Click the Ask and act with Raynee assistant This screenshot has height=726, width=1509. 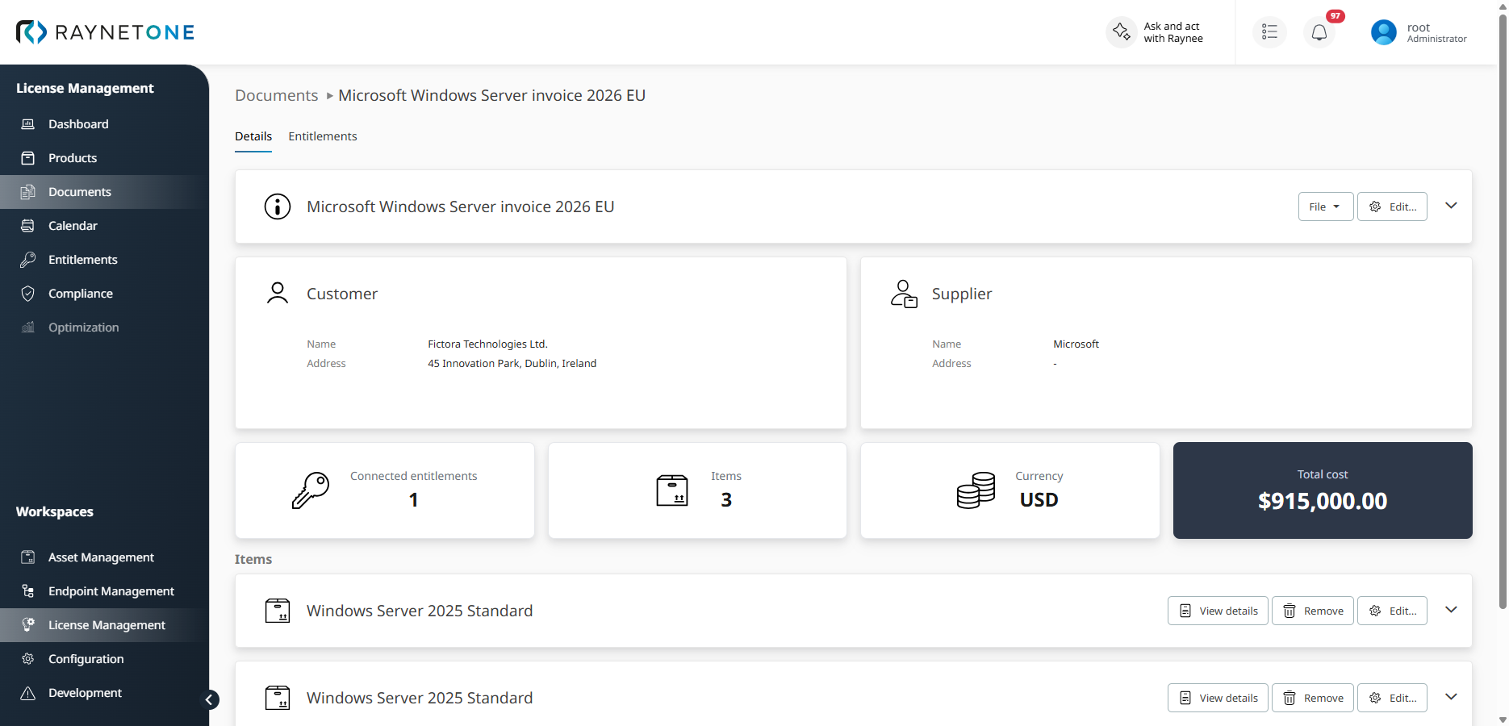(1155, 32)
